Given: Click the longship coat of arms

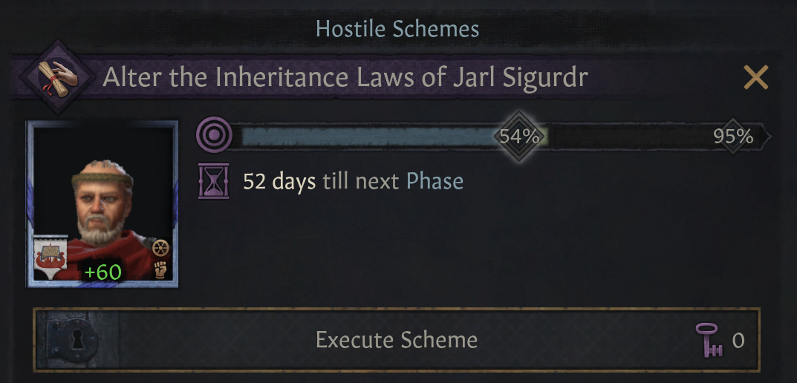Looking at the screenshot, I should 51,258.
